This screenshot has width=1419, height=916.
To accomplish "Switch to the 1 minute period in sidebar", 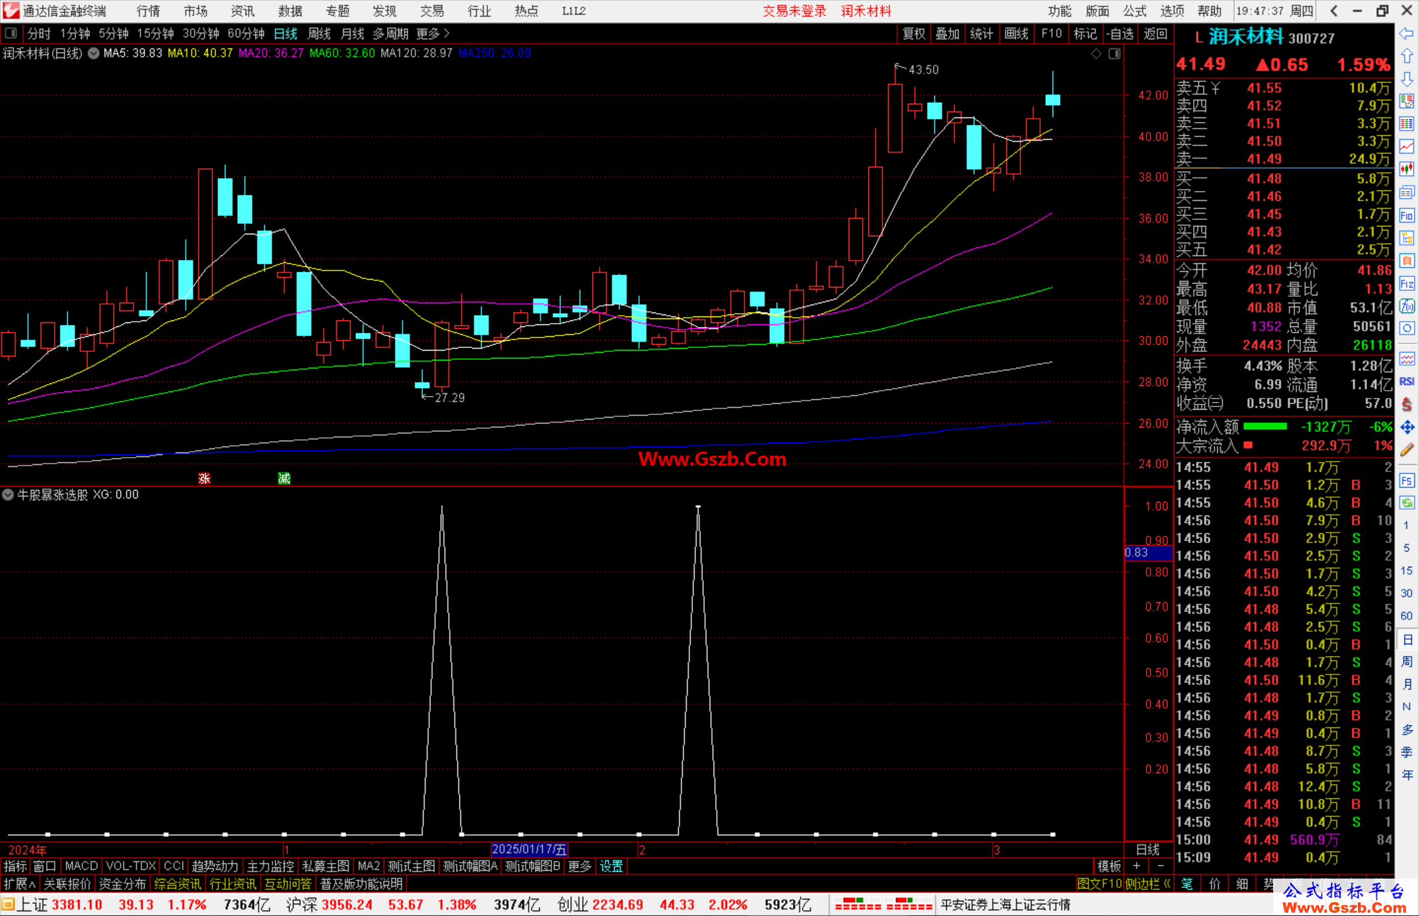I will [1407, 525].
